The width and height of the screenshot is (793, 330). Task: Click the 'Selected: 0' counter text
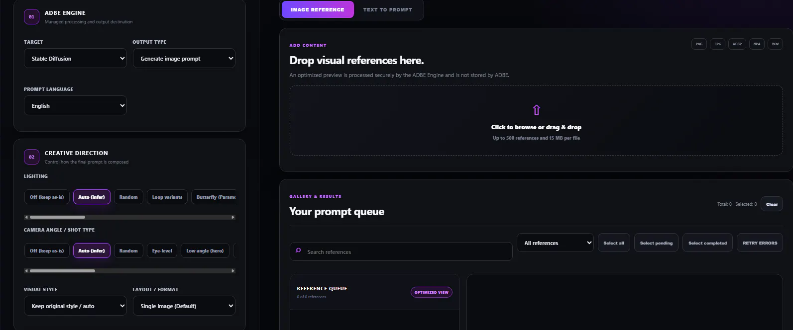click(746, 204)
